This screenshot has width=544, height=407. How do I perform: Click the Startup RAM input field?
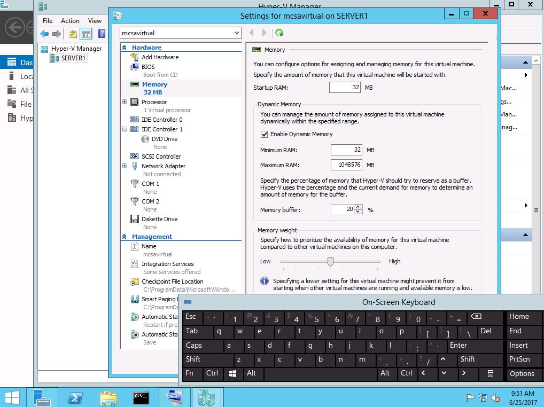point(345,88)
